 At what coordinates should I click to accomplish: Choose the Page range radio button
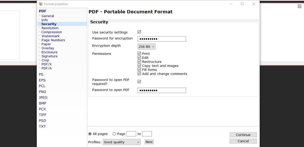point(114,134)
